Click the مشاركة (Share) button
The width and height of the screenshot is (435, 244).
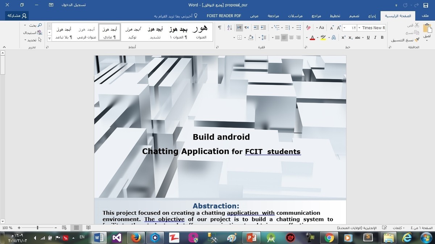[x=17, y=16]
